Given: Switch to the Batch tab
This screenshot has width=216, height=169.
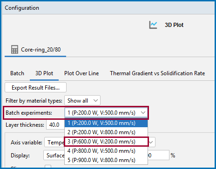Looking at the screenshot, I should click(x=17, y=73).
